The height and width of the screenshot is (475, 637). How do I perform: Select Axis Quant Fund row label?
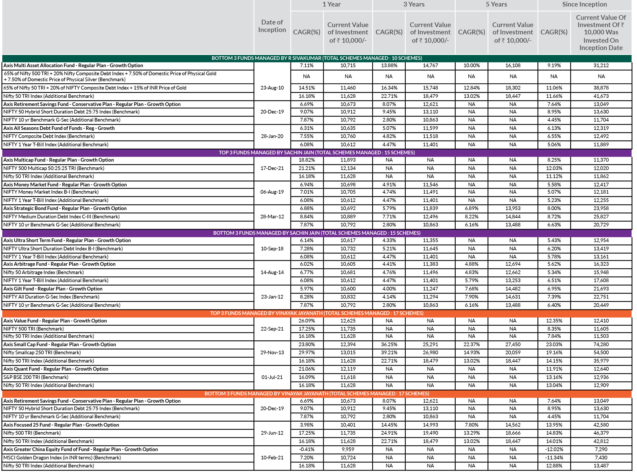pos(56,369)
